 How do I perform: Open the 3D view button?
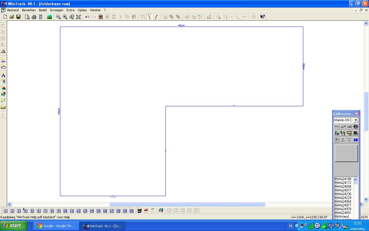[356, 140]
